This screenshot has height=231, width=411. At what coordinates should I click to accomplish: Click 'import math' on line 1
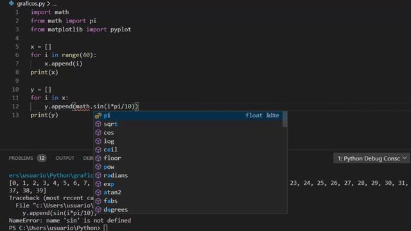point(50,12)
